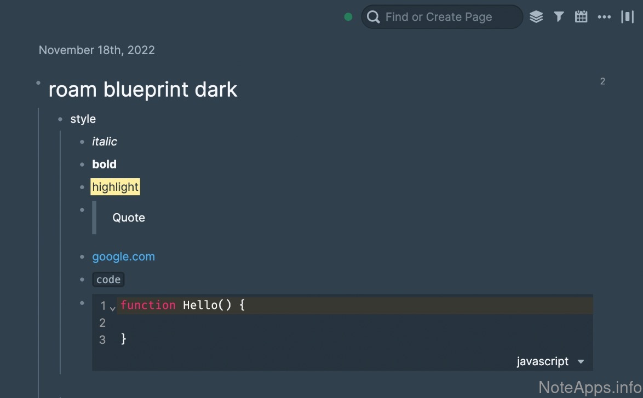Image resolution: width=643 pixels, height=398 pixels.
Task: Click the bullet beside 'roam blueprint dark'
Action: click(x=38, y=83)
